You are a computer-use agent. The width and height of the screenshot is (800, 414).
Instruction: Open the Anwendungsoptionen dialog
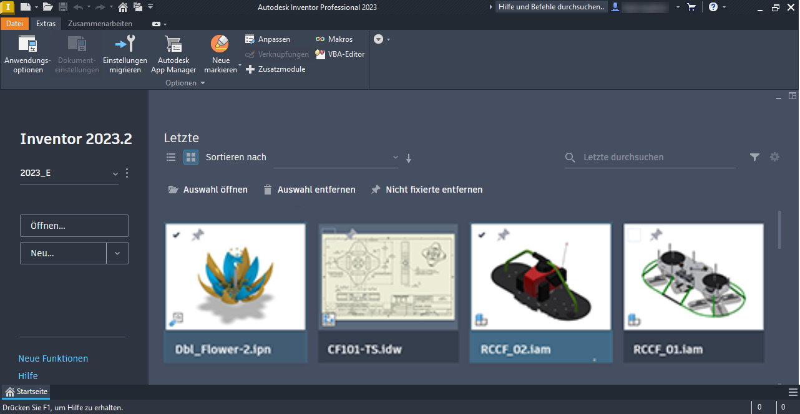pyautogui.click(x=27, y=53)
